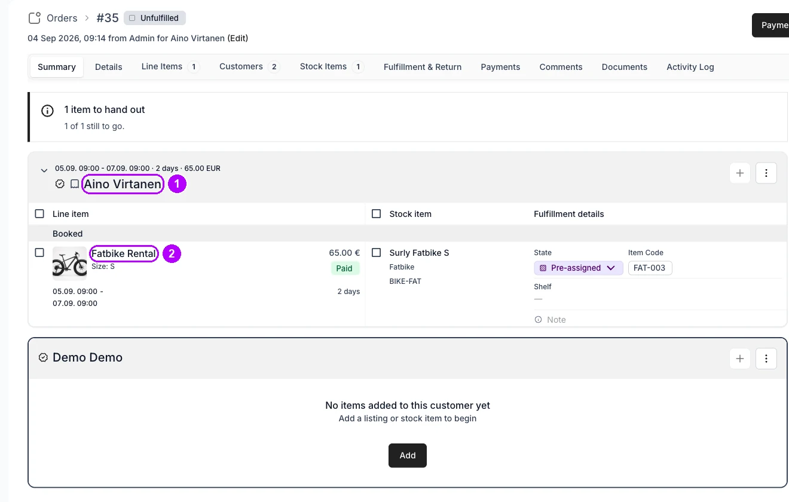Check the Surly Fatbike S checkbox
Image resolution: width=789 pixels, height=502 pixels.
tap(376, 253)
